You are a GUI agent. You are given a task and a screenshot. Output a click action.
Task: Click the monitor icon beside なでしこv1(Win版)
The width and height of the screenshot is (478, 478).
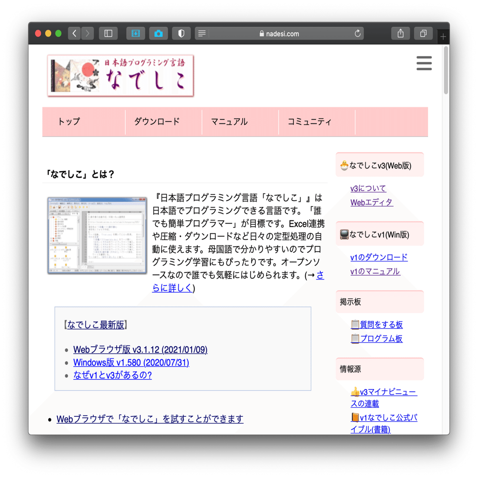(344, 234)
